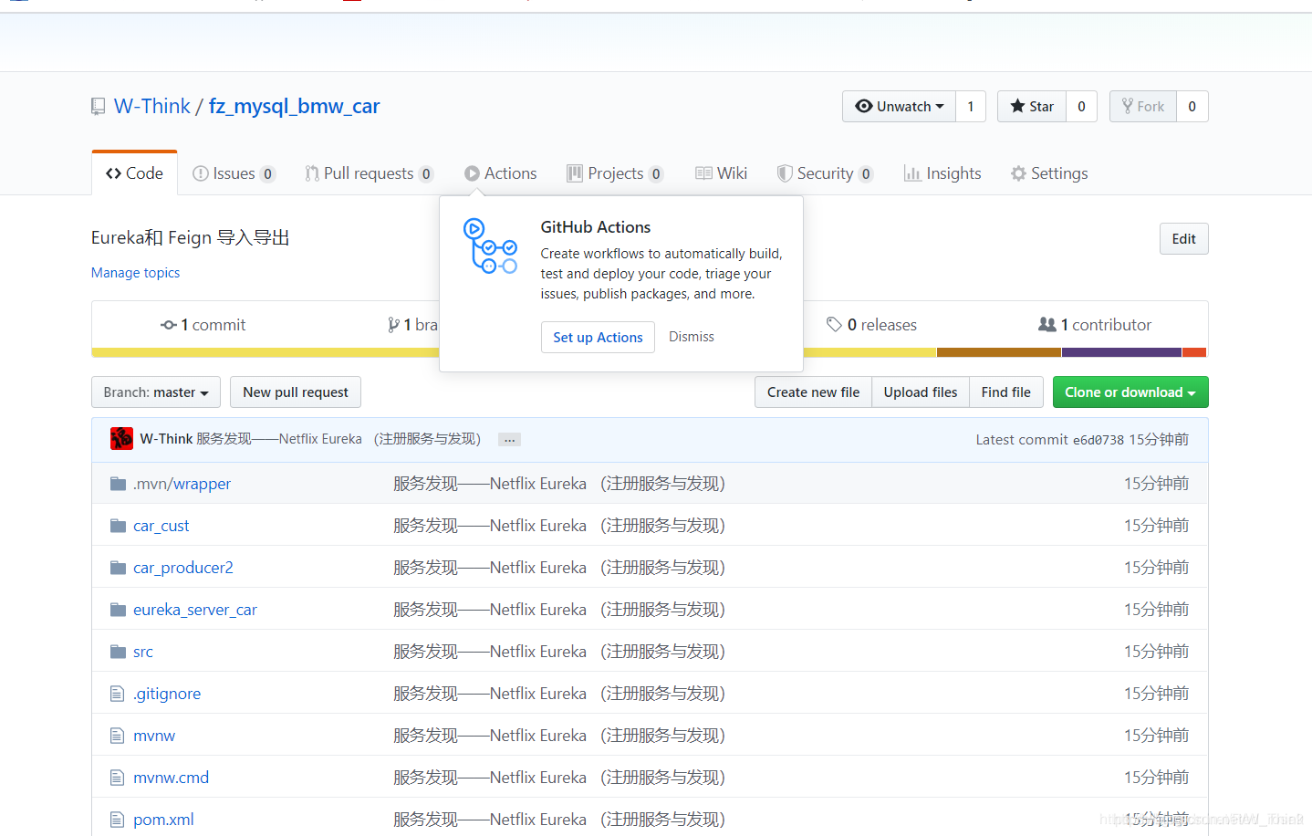Open the pom.xml file
The image size is (1312, 836).
(x=164, y=820)
